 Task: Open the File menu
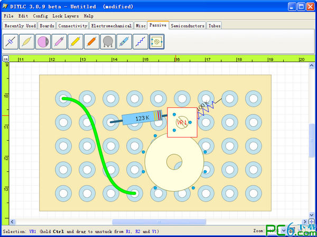click(x=8, y=16)
